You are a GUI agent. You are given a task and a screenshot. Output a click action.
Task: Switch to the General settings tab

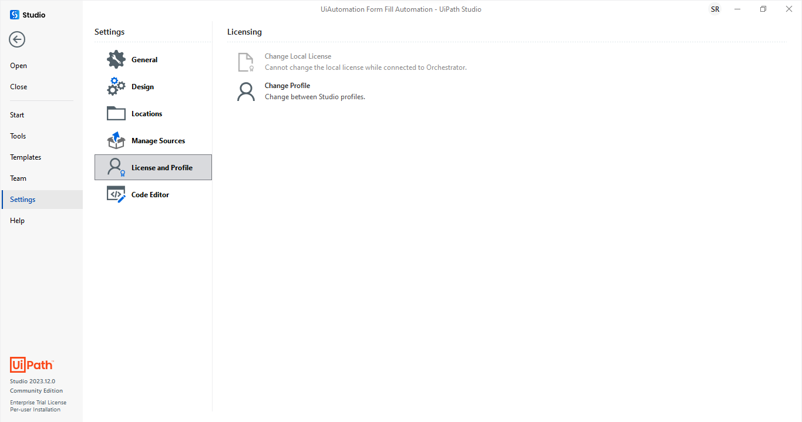[x=153, y=59]
